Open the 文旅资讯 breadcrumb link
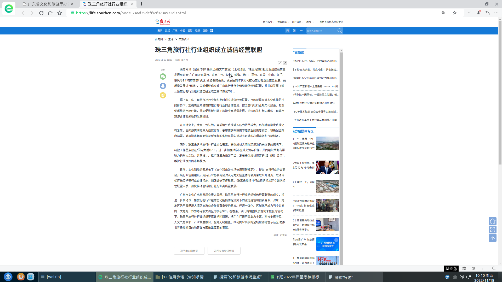502x282 pixels. pos(184,39)
